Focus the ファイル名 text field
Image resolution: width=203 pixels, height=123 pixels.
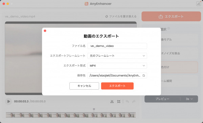pos(117,46)
